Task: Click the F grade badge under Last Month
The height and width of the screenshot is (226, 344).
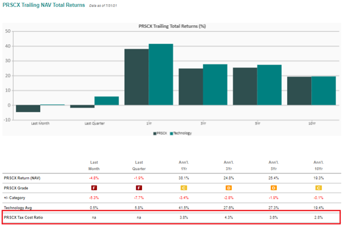Action: [x=94, y=188]
